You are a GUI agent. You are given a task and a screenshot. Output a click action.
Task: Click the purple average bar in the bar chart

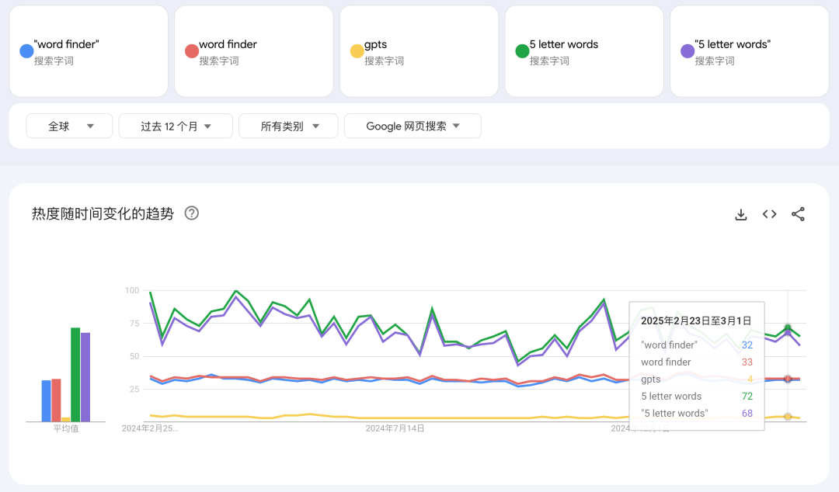(x=85, y=377)
